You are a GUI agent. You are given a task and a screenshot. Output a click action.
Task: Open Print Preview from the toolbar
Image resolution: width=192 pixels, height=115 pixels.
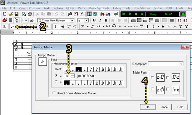coord(24,14)
